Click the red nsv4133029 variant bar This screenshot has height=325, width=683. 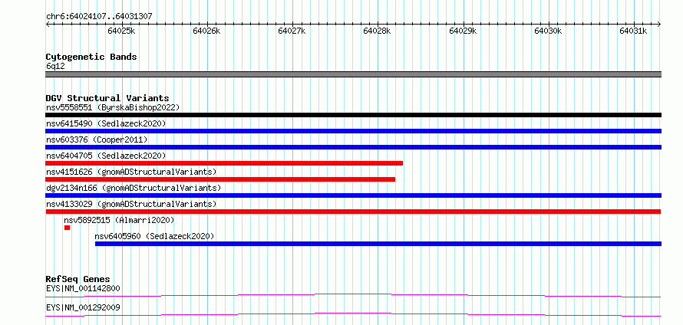point(353,212)
